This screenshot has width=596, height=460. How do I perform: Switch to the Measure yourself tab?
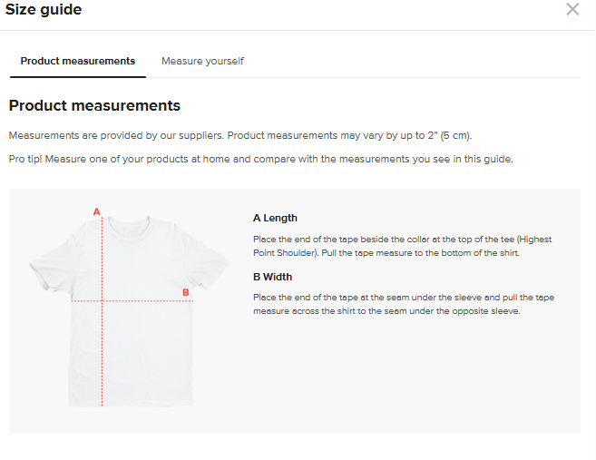(202, 61)
